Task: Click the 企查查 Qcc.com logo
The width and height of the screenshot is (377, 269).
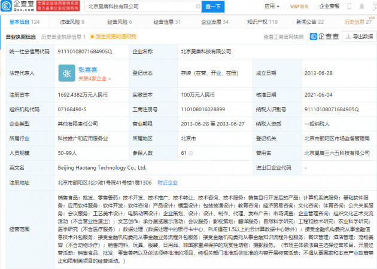Action: click(x=17, y=6)
